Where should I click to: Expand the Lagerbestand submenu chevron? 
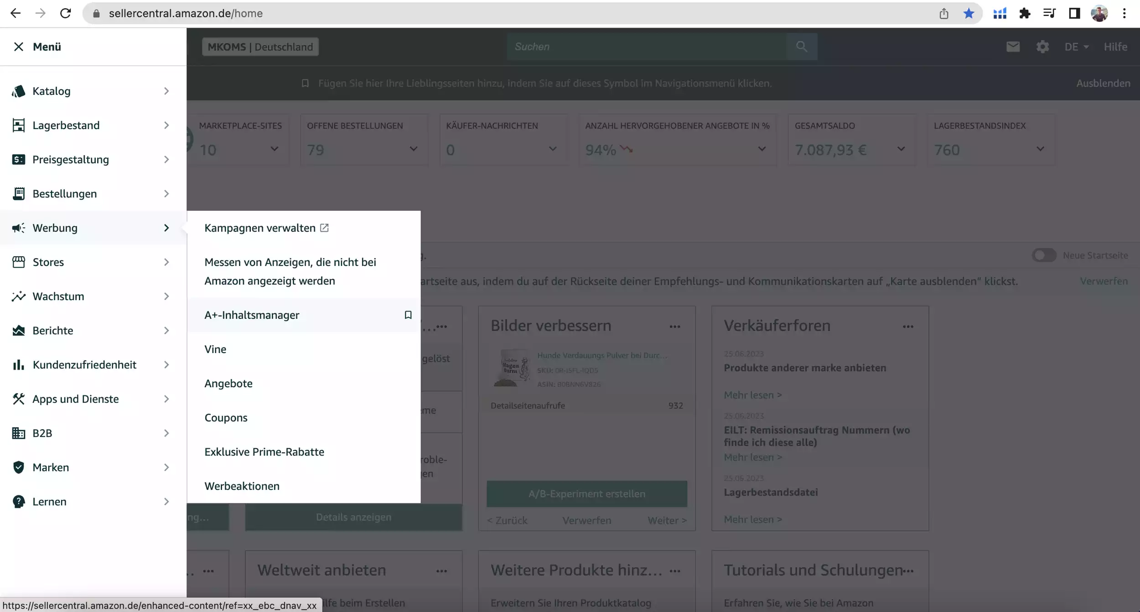166,125
